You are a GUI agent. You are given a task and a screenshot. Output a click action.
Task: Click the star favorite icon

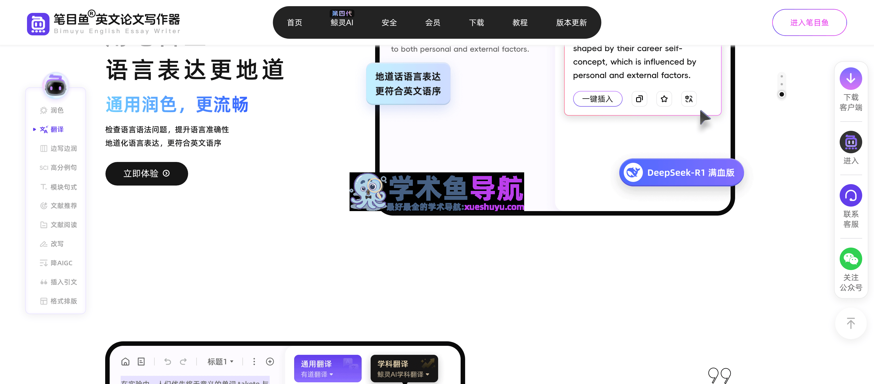pyautogui.click(x=664, y=99)
